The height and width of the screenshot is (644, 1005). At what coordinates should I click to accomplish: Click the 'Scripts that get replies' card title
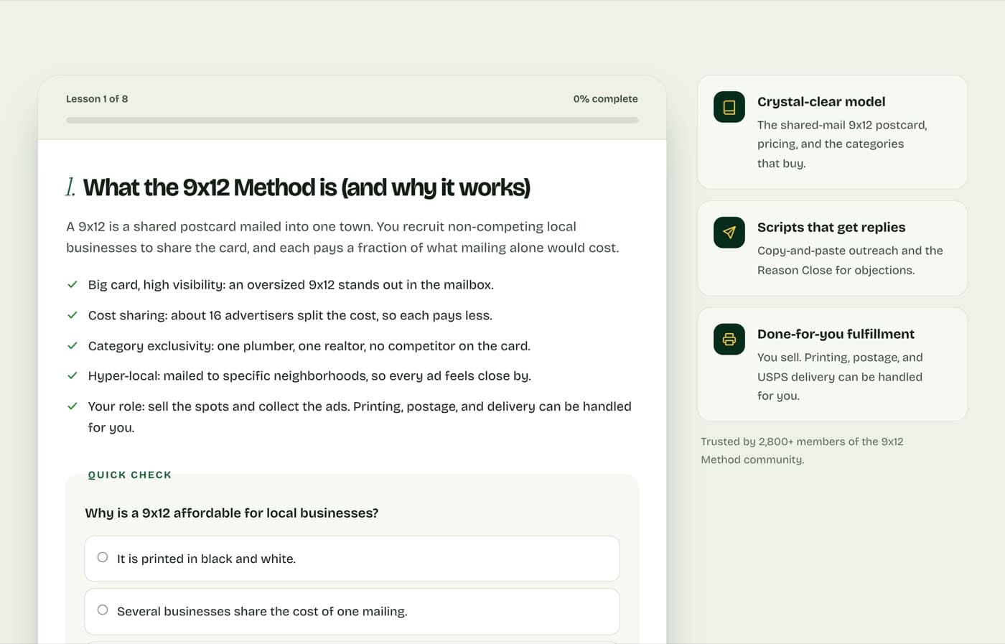click(831, 228)
